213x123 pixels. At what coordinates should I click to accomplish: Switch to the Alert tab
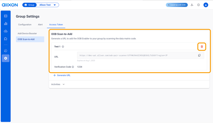point(40,24)
